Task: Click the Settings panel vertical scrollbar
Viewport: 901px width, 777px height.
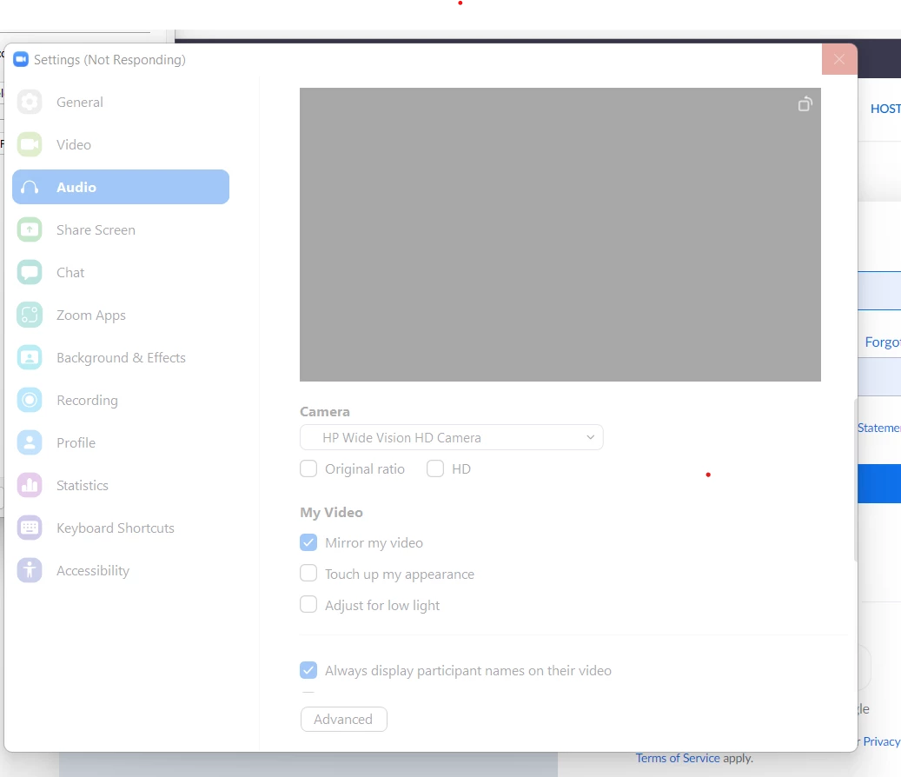Action: pos(856,479)
